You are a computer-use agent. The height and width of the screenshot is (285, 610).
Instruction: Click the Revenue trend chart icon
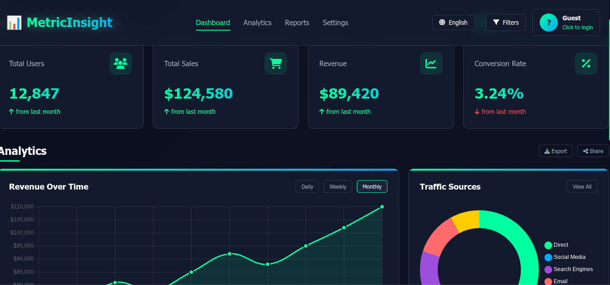pos(431,63)
